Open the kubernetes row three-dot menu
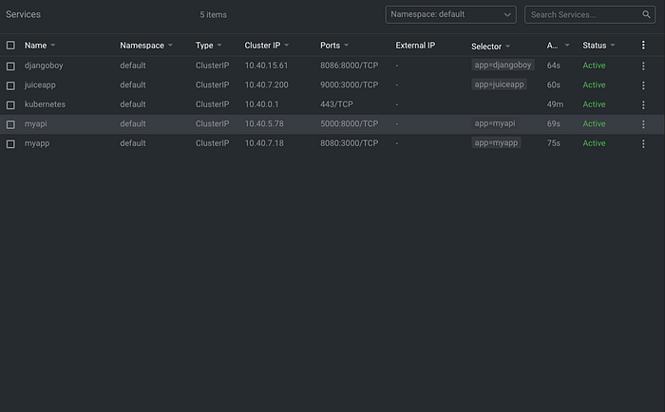665x412 pixels. tap(643, 104)
